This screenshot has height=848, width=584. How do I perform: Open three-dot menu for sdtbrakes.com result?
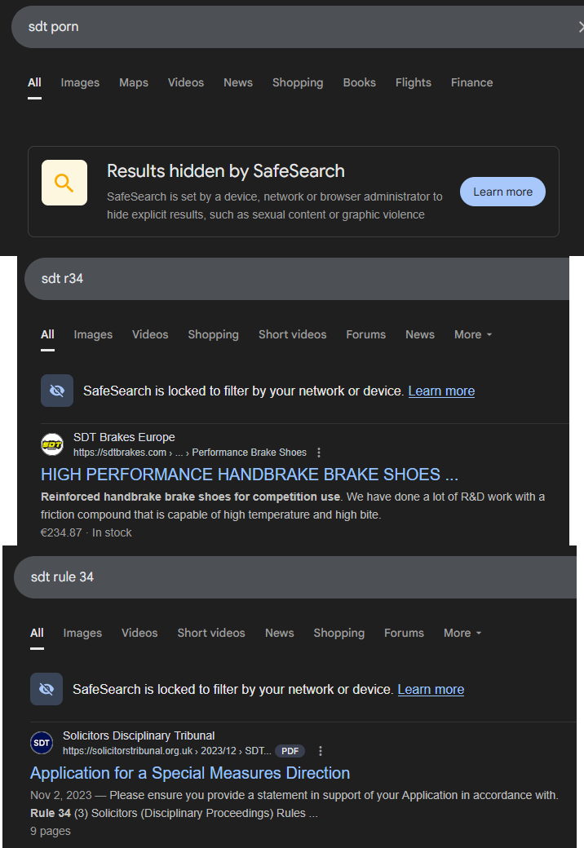pos(318,452)
